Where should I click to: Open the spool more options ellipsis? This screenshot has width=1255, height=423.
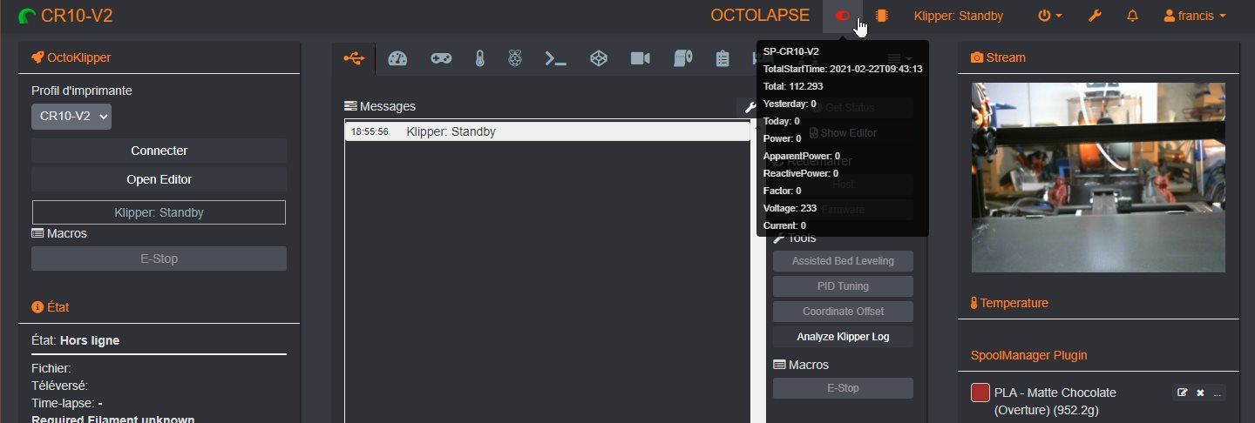[x=1218, y=393]
